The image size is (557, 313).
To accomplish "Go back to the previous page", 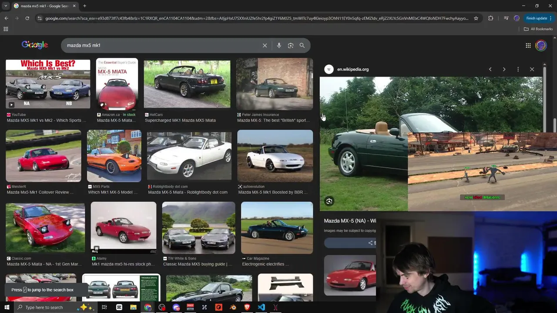I will coord(6,18).
